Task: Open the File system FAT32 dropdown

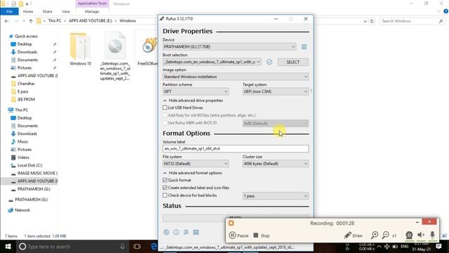Action: click(196, 164)
